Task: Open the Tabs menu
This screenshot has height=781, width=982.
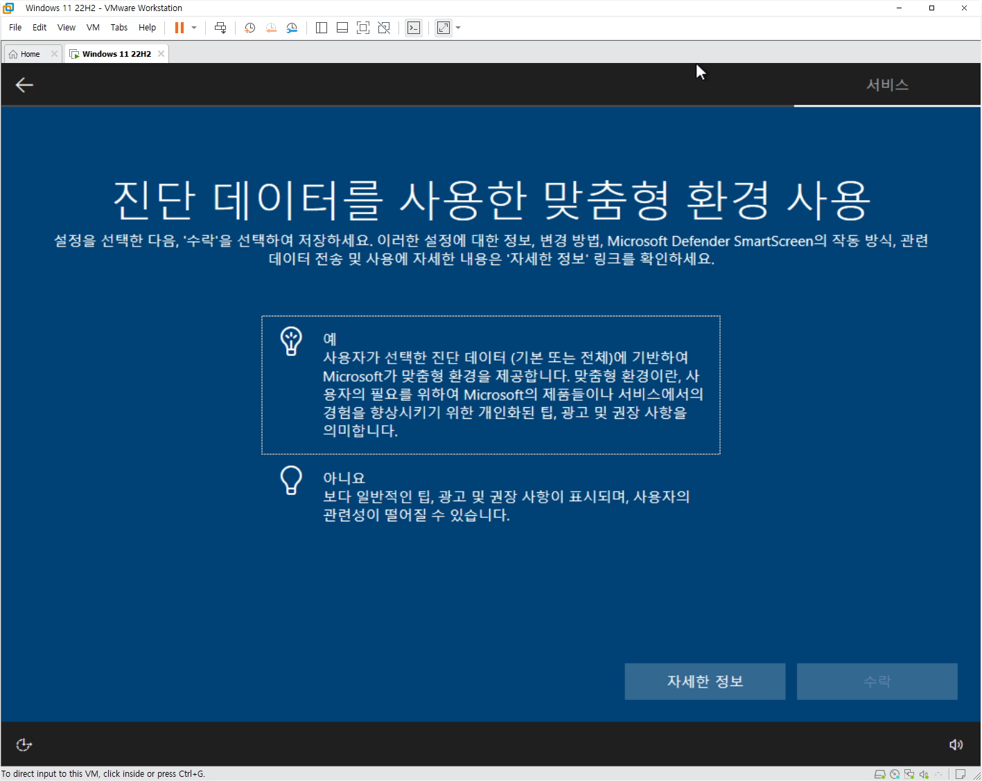Action: click(x=119, y=28)
